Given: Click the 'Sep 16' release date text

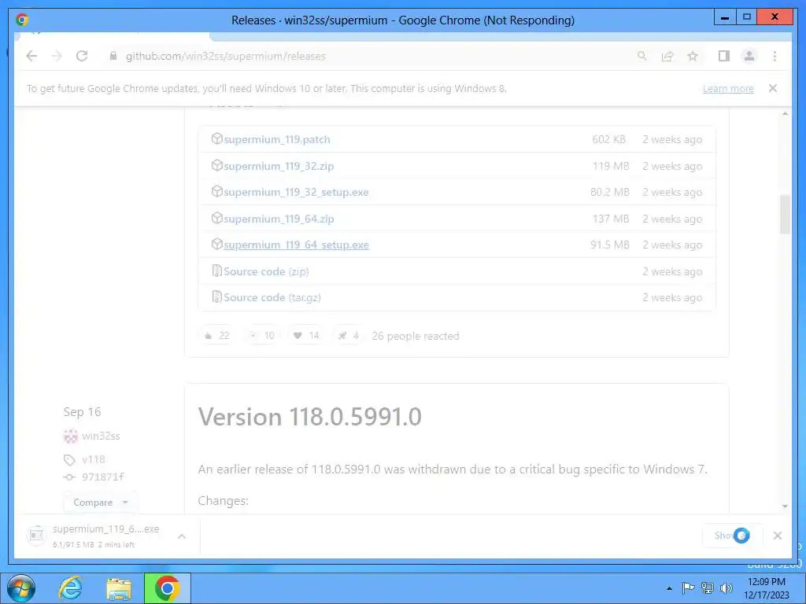Looking at the screenshot, I should pos(82,412).
